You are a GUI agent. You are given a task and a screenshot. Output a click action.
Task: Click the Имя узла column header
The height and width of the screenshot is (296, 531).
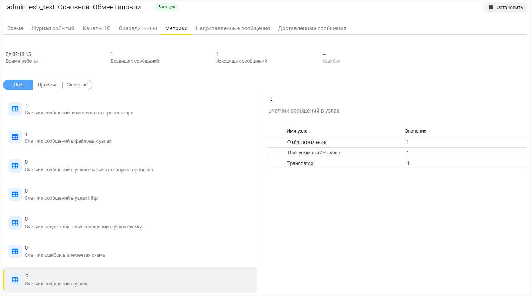(x=297, y=131)
